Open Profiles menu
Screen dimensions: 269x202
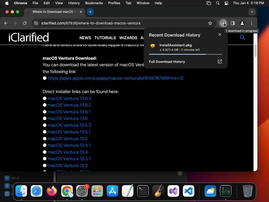coord(114,3)
